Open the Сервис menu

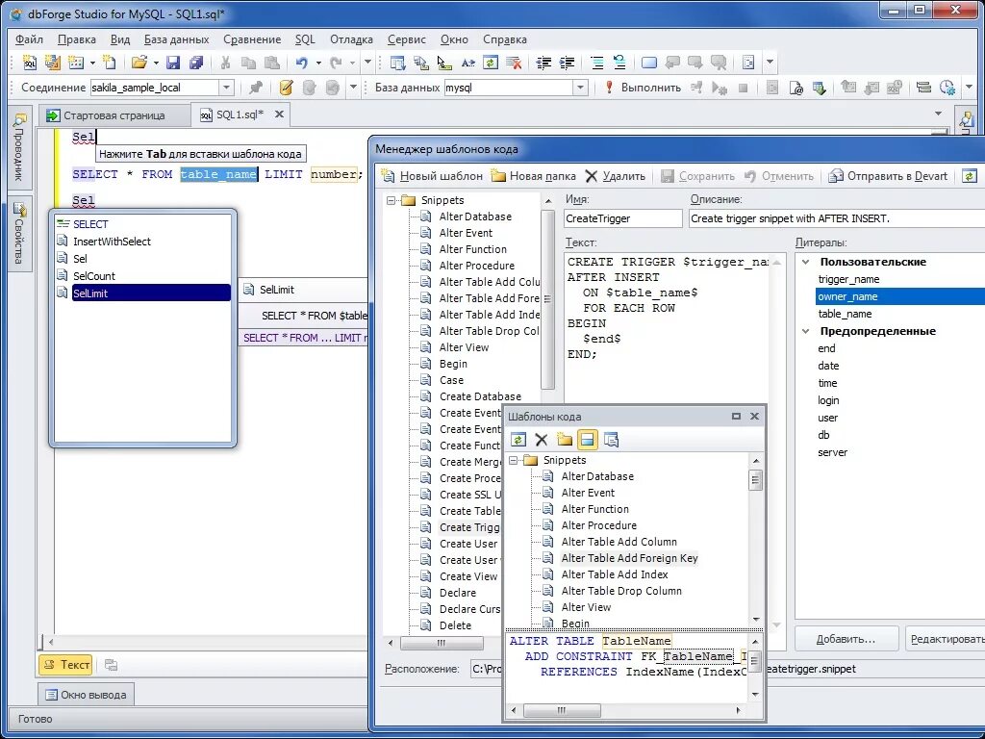pos(407,38)
